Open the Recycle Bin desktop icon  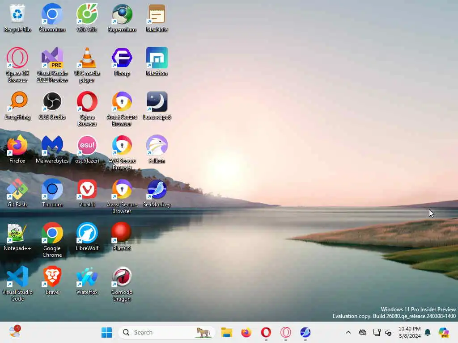click(x=17, y=18)
